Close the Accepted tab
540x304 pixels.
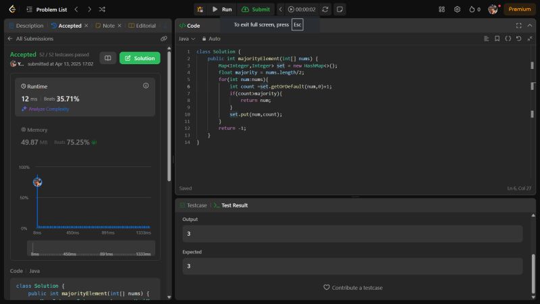pyautogui.click(x=86, y=26)
